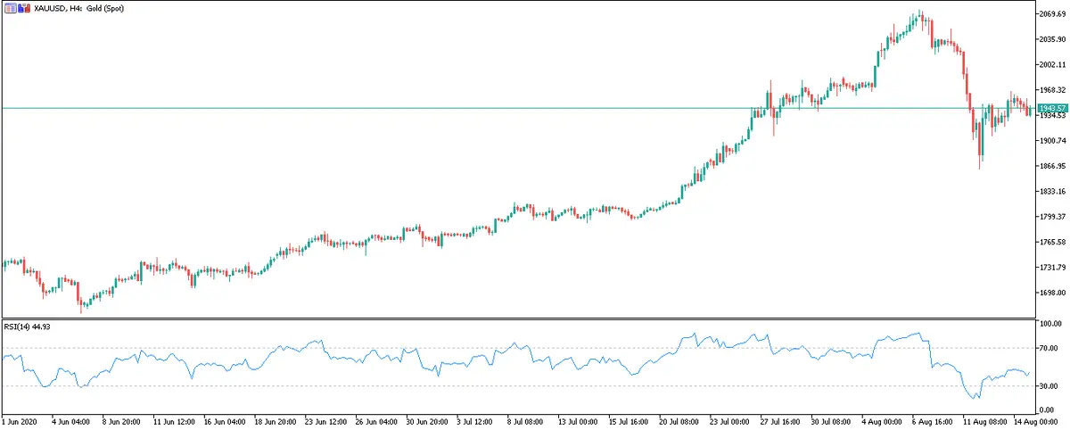The width and height of the screenshot is (1070, 430).
Task: Select the 2069.09 price axis label
Action: (1051, 14)
